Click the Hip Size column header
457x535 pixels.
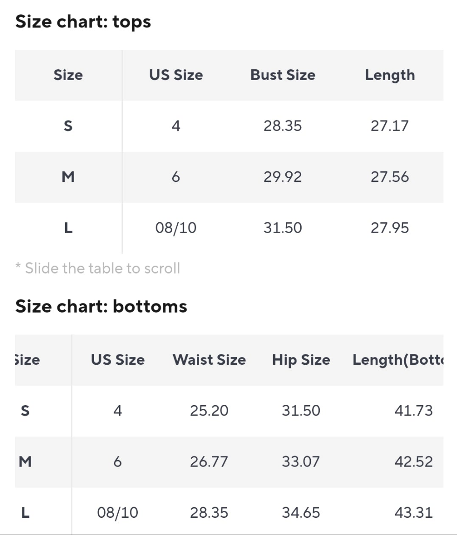click(x=301, y=360)
